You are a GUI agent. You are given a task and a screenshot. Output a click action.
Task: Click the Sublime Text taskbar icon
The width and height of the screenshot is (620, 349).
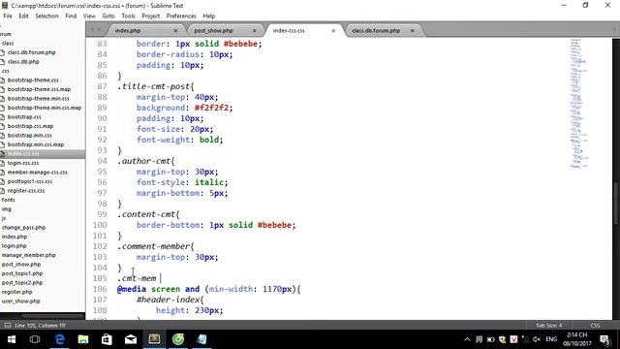[x=154, y=339]
